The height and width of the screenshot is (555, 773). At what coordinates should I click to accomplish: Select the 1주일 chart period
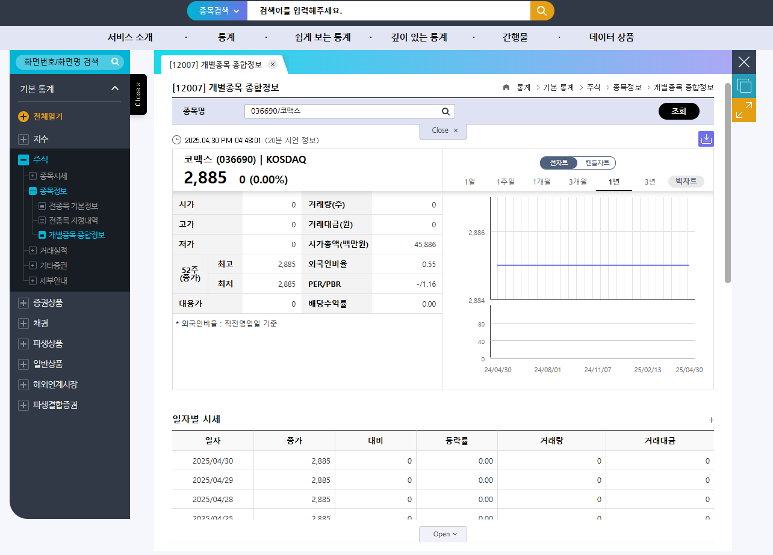click(x=506, y=182)
